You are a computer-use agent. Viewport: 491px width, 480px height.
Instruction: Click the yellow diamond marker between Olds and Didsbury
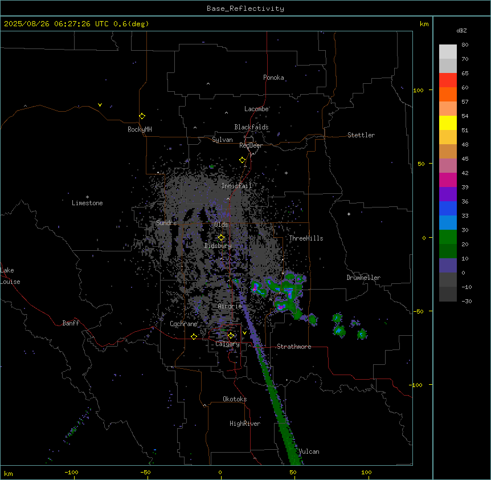coord(221,238)
